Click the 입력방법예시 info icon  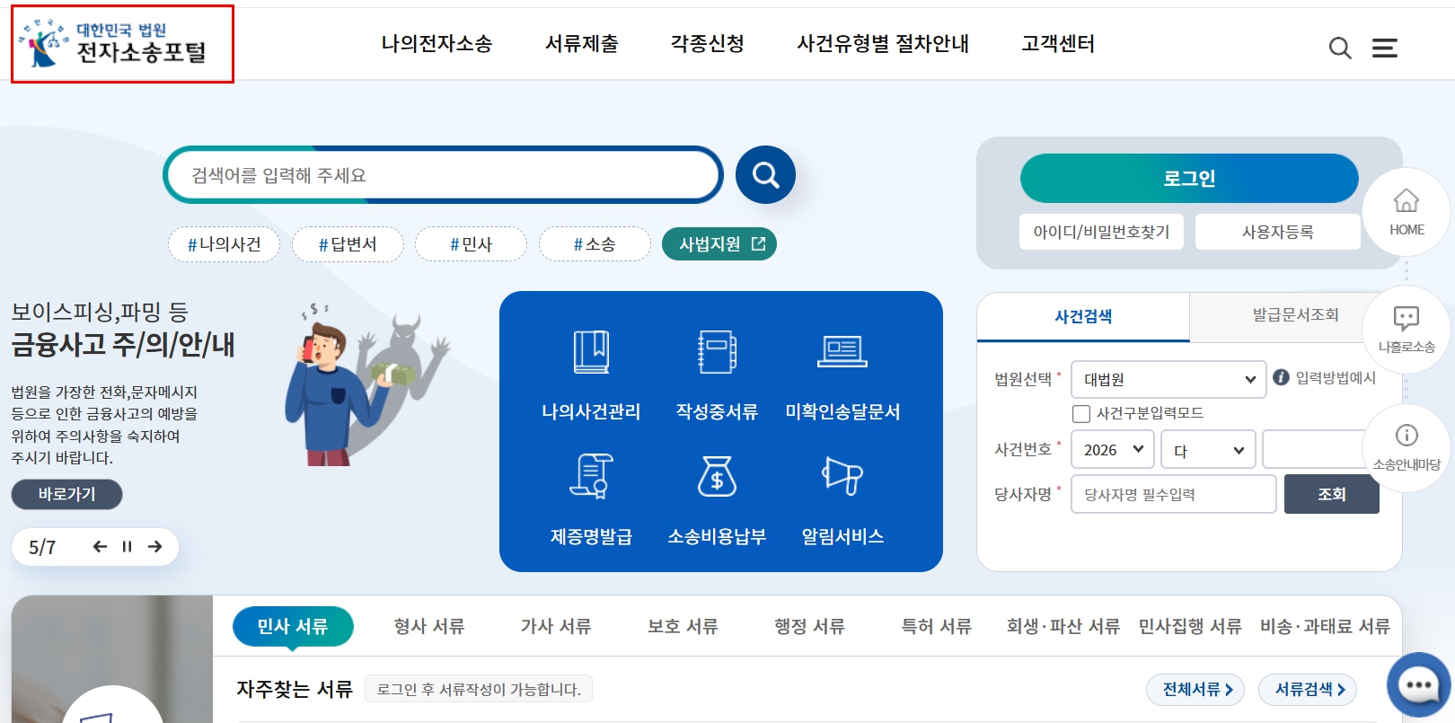click(1282, 378)
